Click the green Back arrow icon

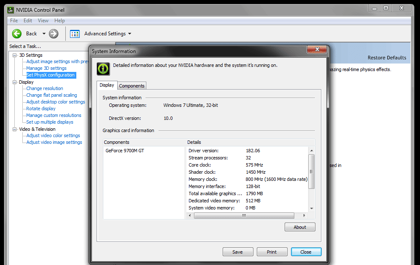tap(17, 34)
